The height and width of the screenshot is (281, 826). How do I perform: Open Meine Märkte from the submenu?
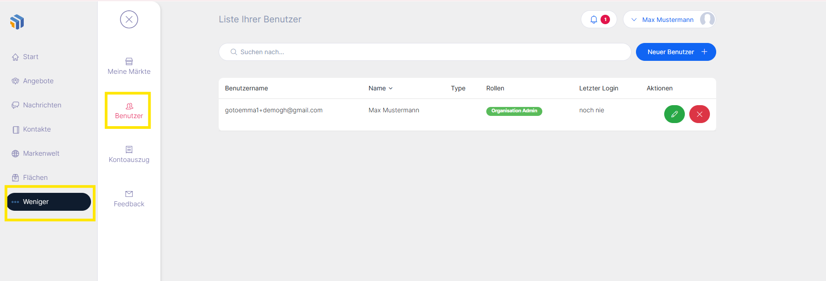click(x=129, y=66)
